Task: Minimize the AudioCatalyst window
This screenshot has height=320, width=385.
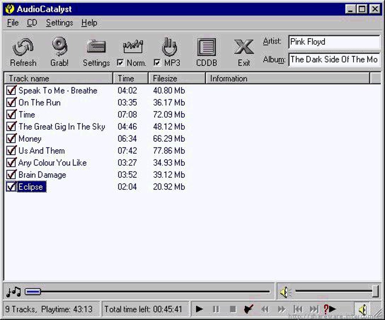Action: coord(351,9)
